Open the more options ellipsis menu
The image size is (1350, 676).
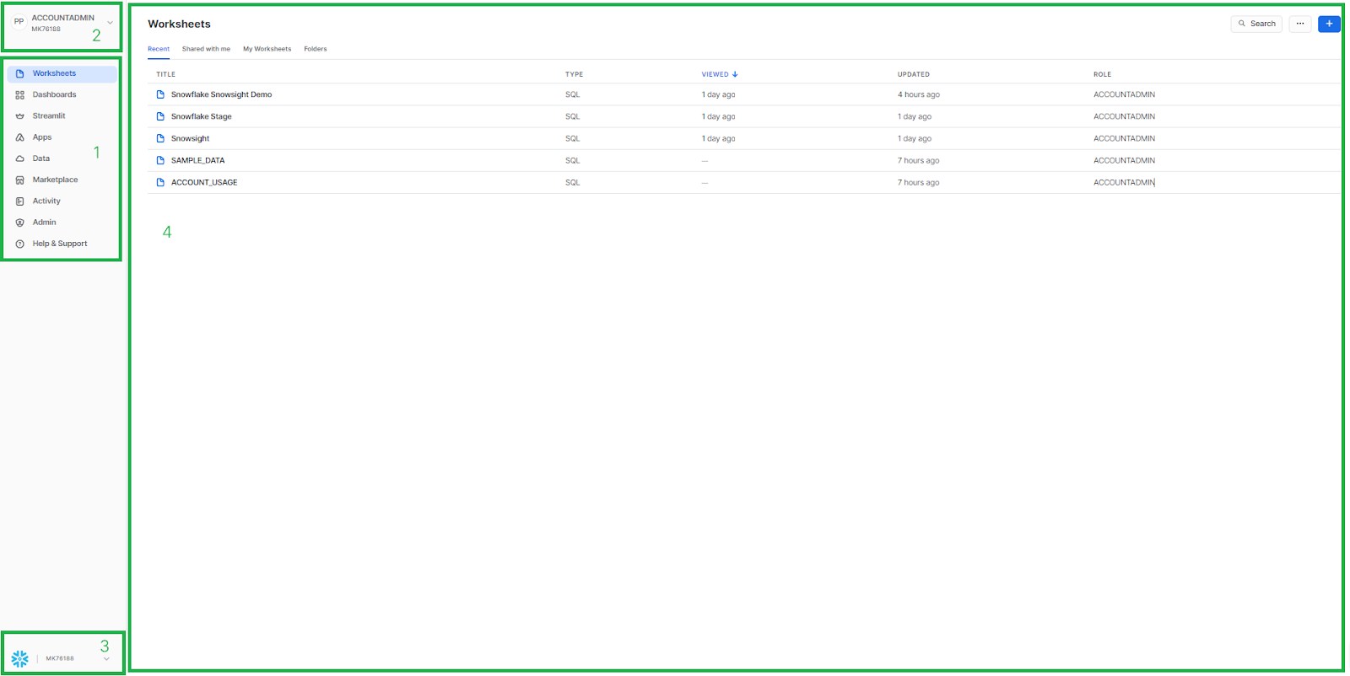[1300, 24]
